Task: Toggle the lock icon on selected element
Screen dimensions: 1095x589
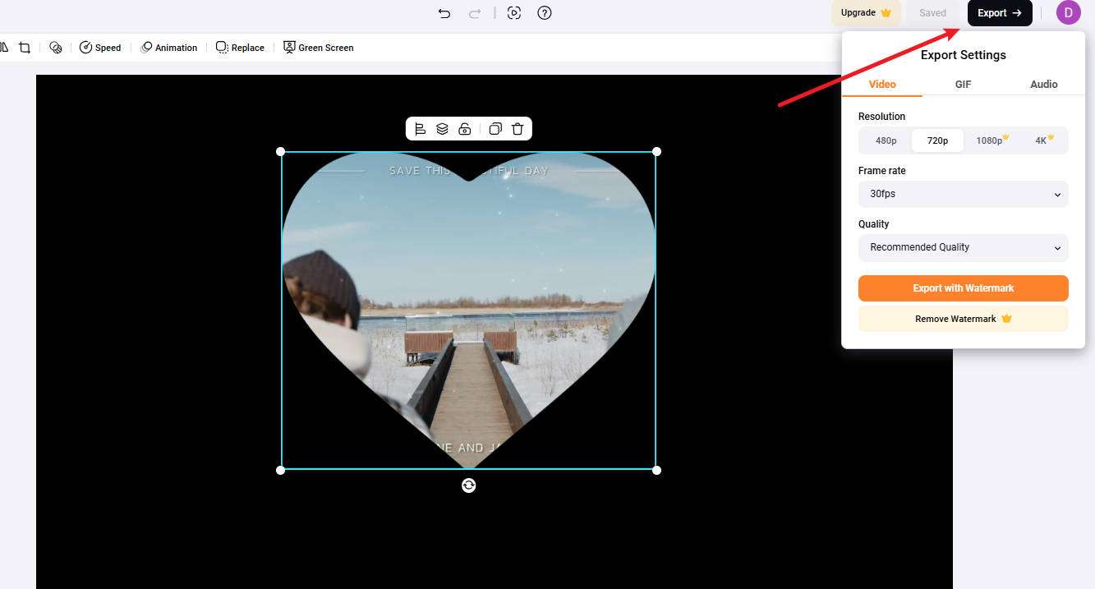Action: [x=465, y=129]
